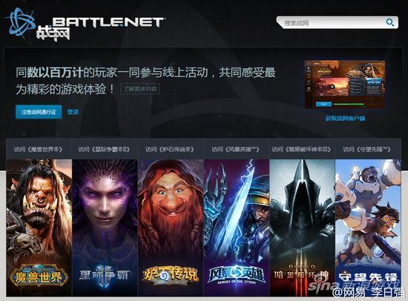Click the 注册战网通行证 blue button
The height and width of the screenshot is (301, 408).
pyautogui.click(x=39, y=112)
